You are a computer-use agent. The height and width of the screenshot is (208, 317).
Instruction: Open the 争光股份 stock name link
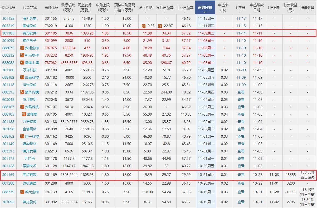click(x=30, y=202)
